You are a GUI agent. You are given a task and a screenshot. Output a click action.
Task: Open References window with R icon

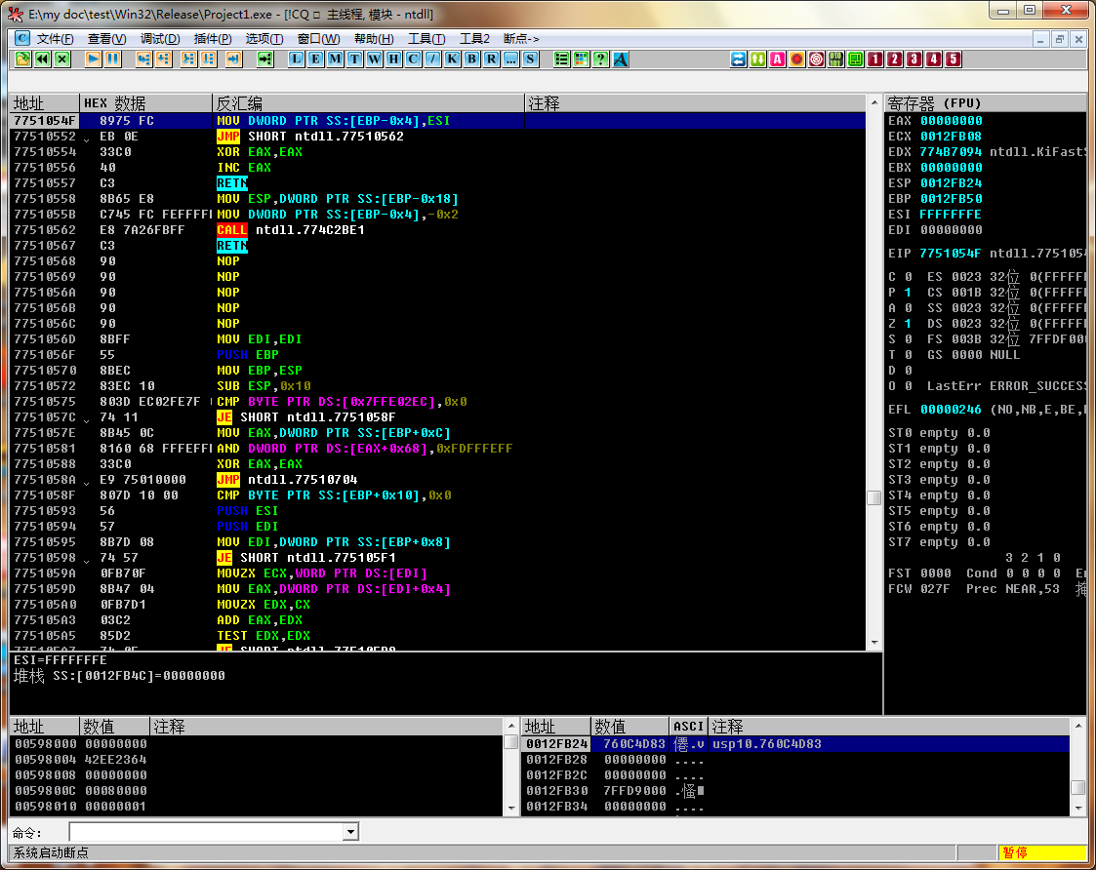click(491, 59)
